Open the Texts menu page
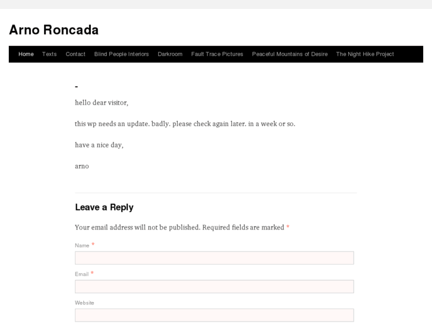This screenshot has width=432, height=324. click(49, 54)
